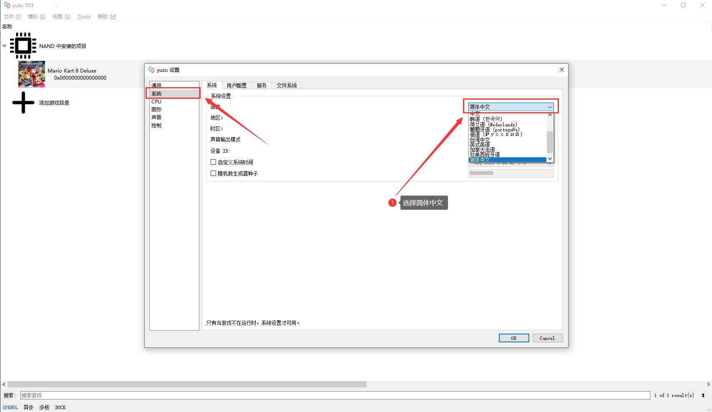Click the language list scrollbar thumb

550,142
